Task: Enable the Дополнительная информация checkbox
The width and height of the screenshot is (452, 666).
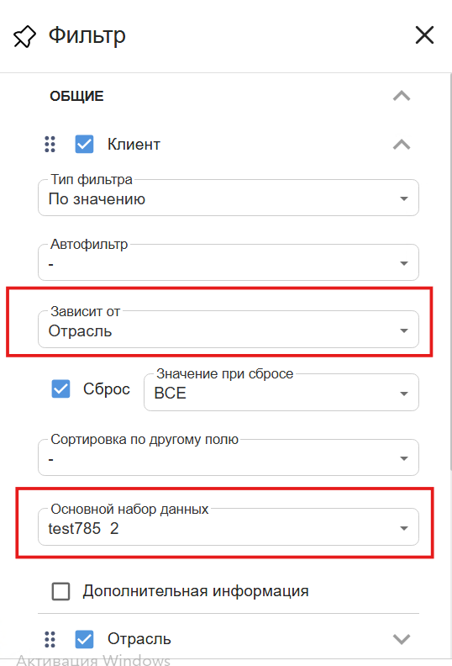Action: 60,591
